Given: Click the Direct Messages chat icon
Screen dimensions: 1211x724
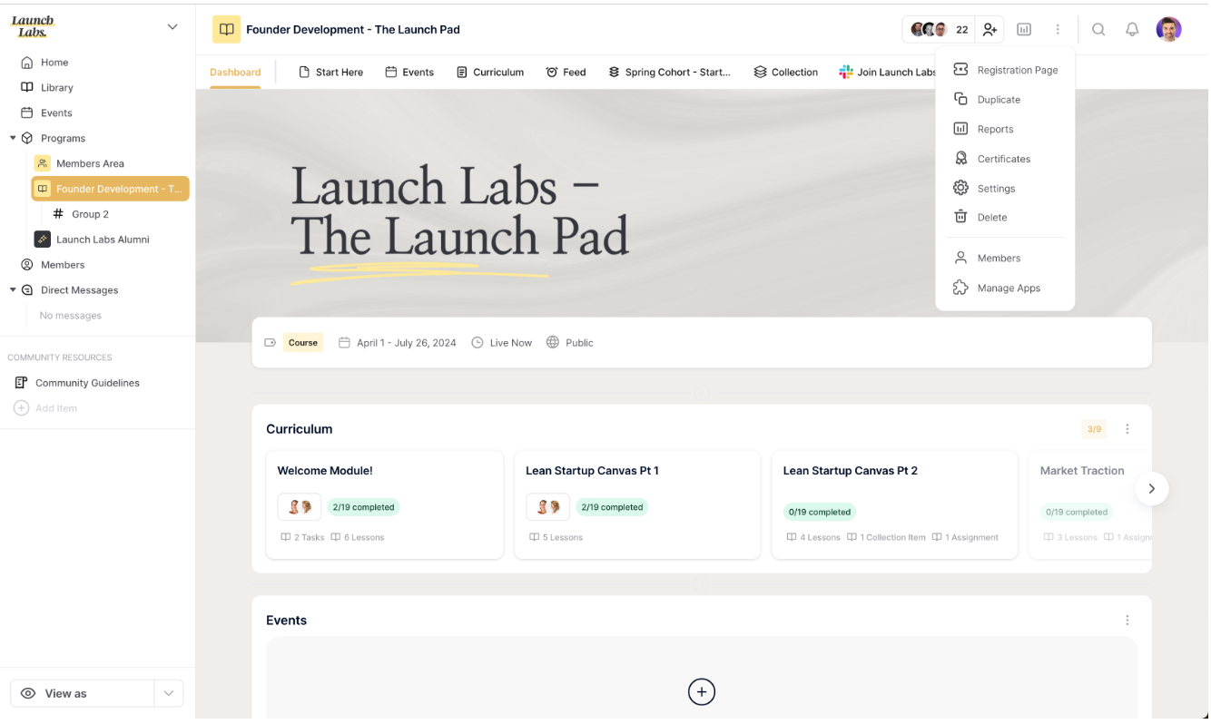Looking at the screenshot, I should [27, 290].
